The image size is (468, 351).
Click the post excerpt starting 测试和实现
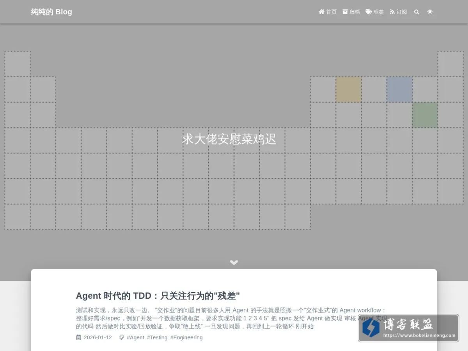click(232, 318)
